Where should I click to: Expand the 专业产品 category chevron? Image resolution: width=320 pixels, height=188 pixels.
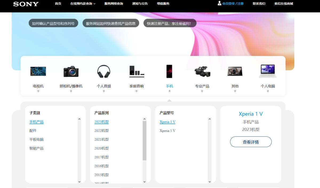coord(202,91)
